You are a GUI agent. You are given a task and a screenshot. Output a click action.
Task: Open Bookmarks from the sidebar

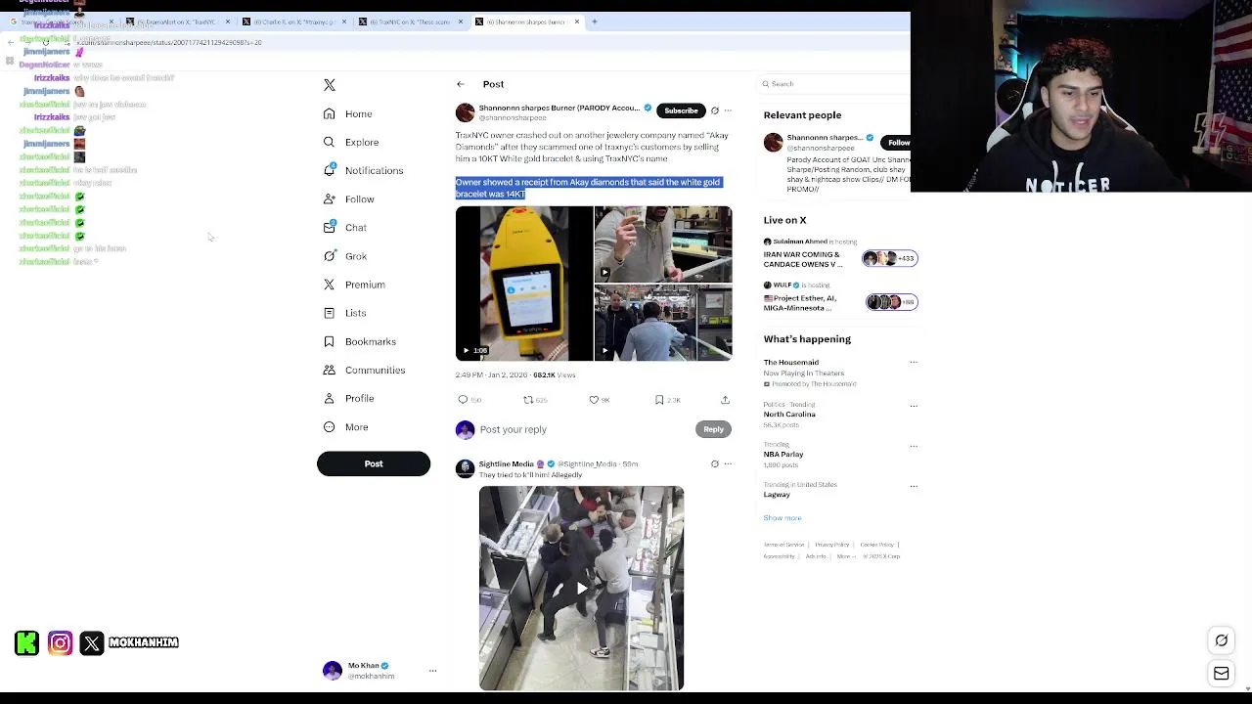click(360, 341)
